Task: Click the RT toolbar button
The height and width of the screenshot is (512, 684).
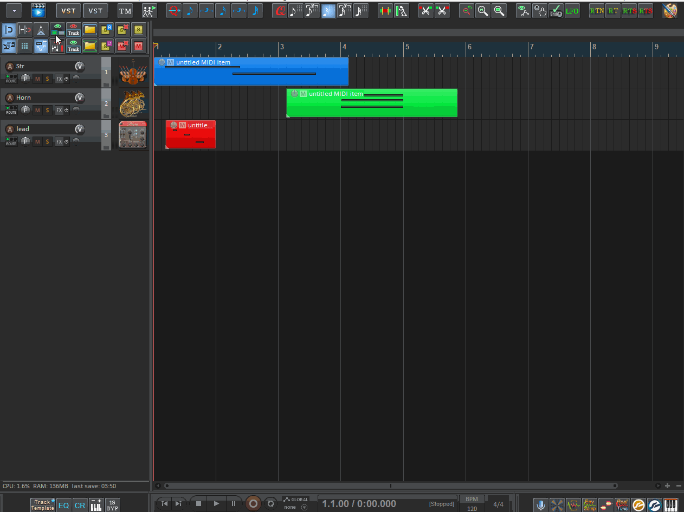Action: pos(613,10)
